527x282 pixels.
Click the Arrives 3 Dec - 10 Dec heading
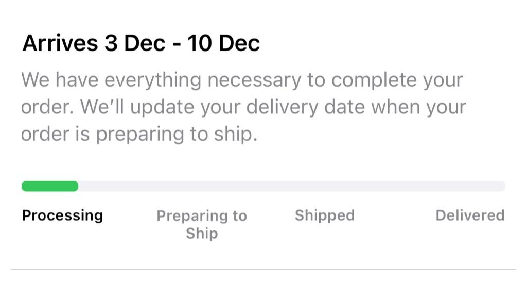[x=141, y=43]
